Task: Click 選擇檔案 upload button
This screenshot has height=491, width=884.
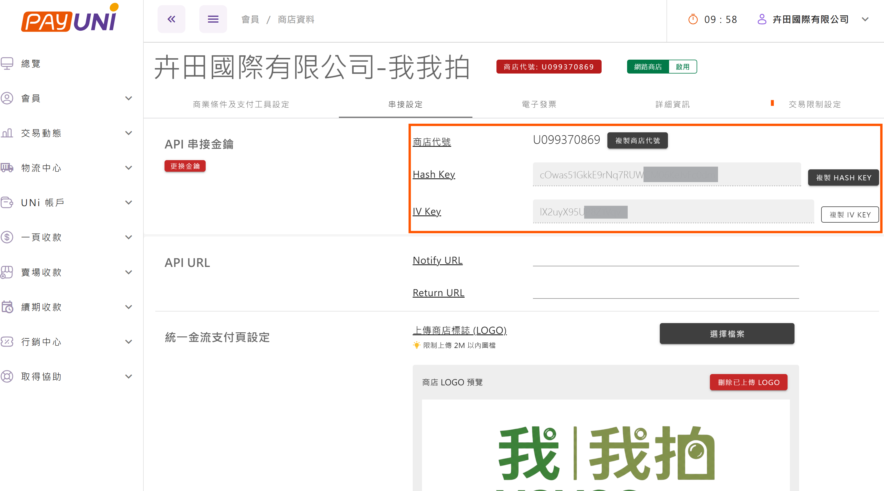Action: (x=727, y=334)
